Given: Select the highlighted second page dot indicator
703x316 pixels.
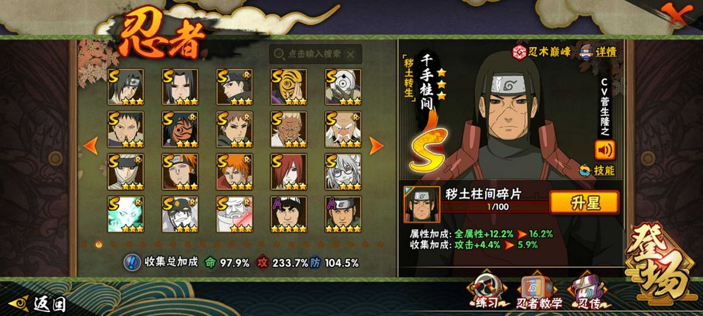Looking at the screenshot, I should click(x=99, y=244).
